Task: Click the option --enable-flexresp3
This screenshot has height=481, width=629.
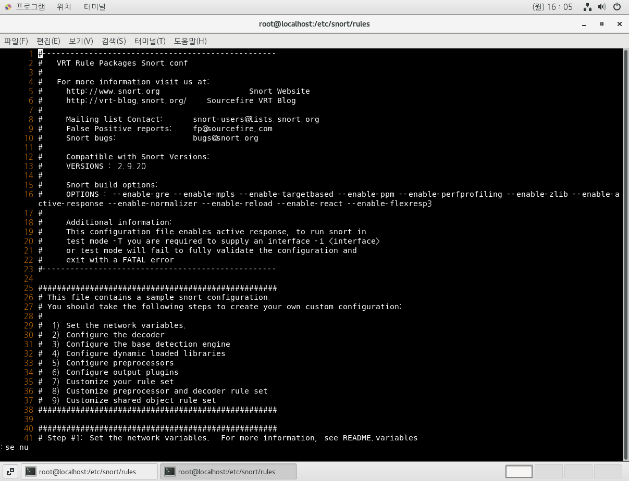Action: [390, 204]
